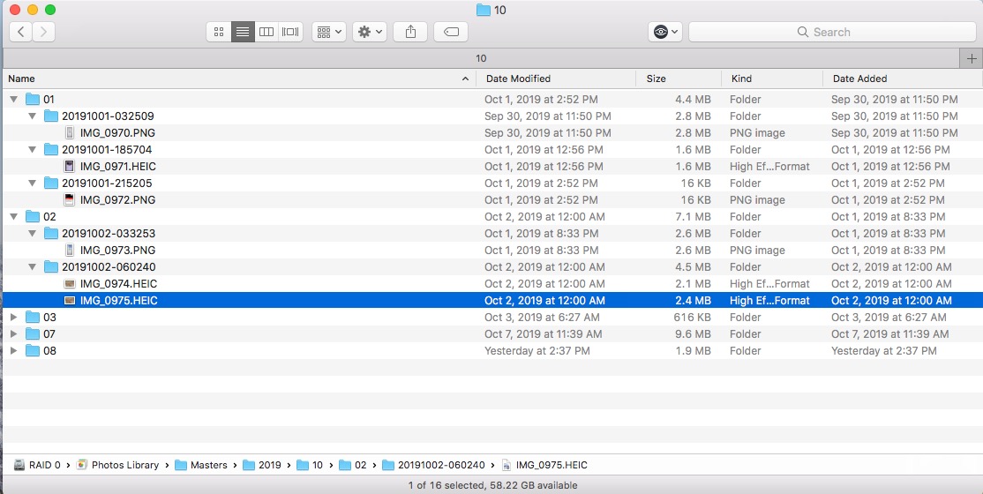Click 'Yesterday at 2:37 PM' modified date
983x494 pixels.
[537, 351]
